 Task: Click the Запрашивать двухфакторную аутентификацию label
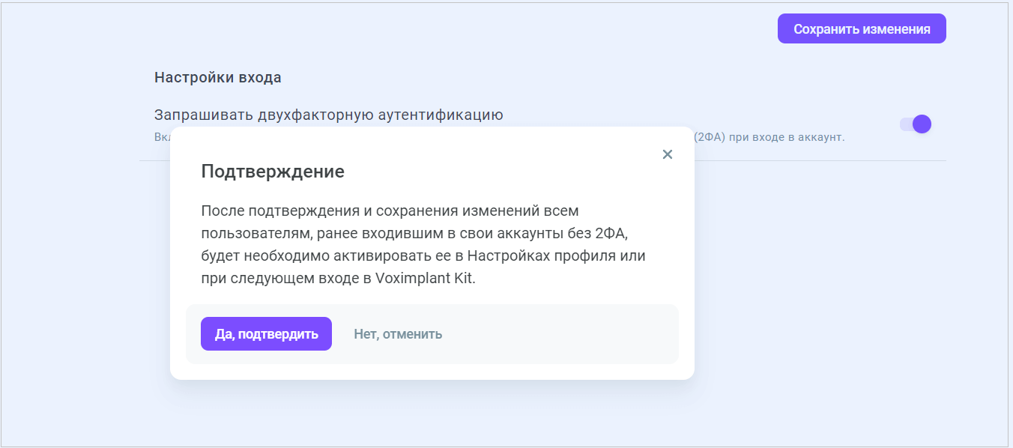click(329, 115)
